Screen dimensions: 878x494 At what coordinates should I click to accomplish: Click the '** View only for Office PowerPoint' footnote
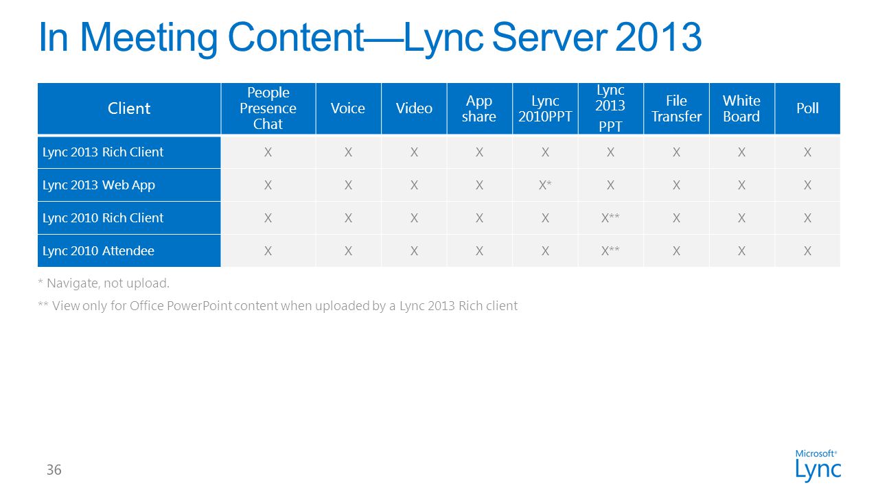(x=278, y=306)
